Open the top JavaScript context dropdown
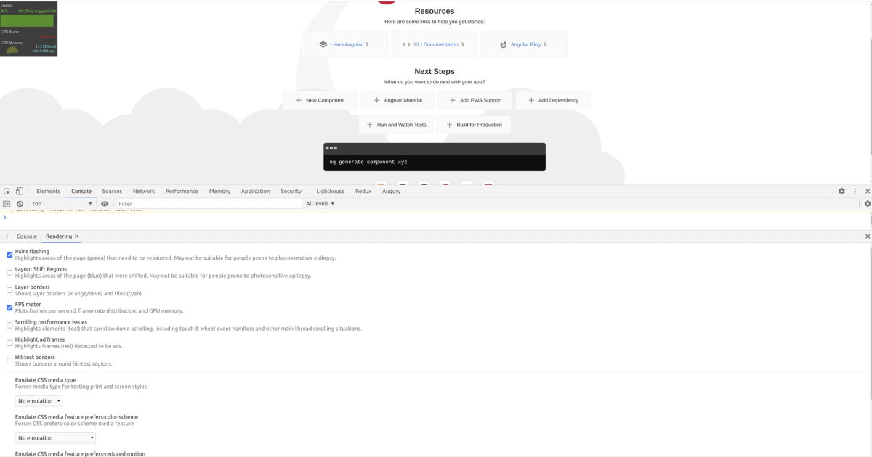The image size is (872, 457). pos(62,204)
